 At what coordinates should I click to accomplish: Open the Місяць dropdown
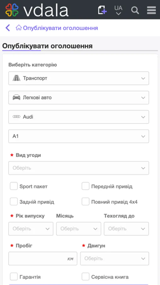(79, 229)
